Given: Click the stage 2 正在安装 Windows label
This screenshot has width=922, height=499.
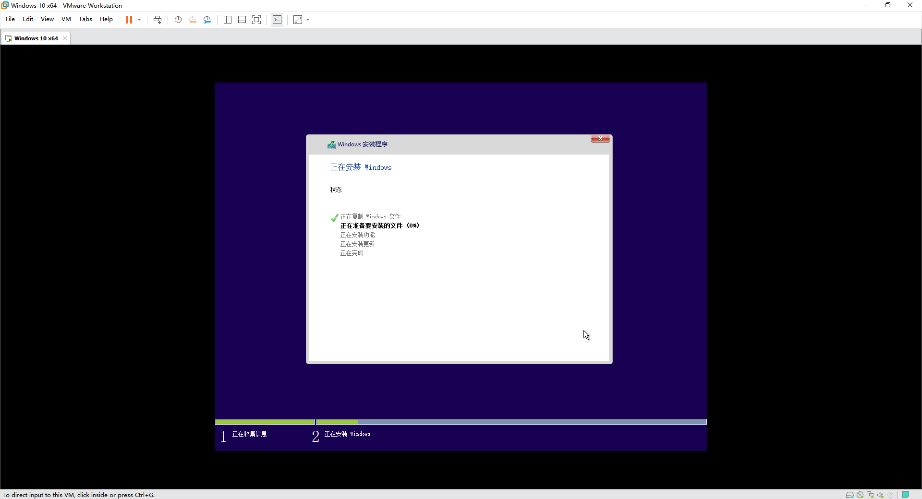Looking at the screenshot, I should (x=347, y=434).
